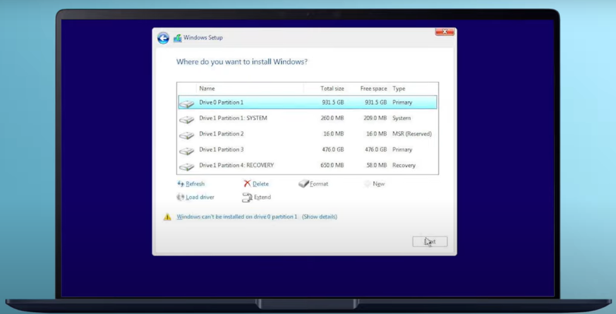The image size is (616, 314).
Task: Click the Format drive icon
Action: [303, 184]
